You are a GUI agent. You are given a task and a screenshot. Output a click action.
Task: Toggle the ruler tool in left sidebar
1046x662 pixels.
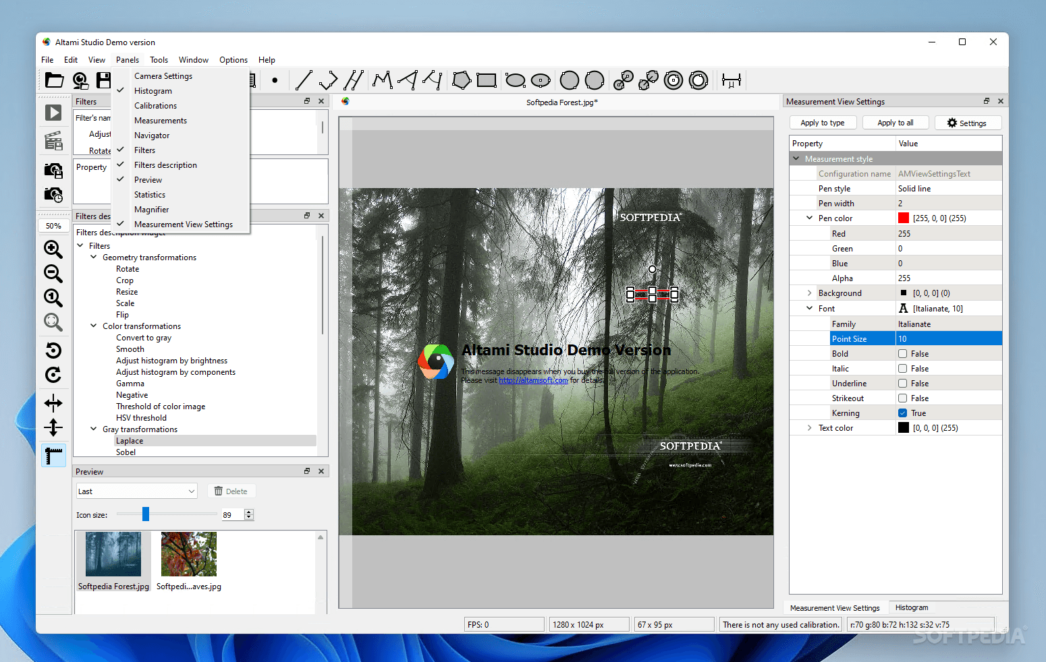click(x=53, y=456)
